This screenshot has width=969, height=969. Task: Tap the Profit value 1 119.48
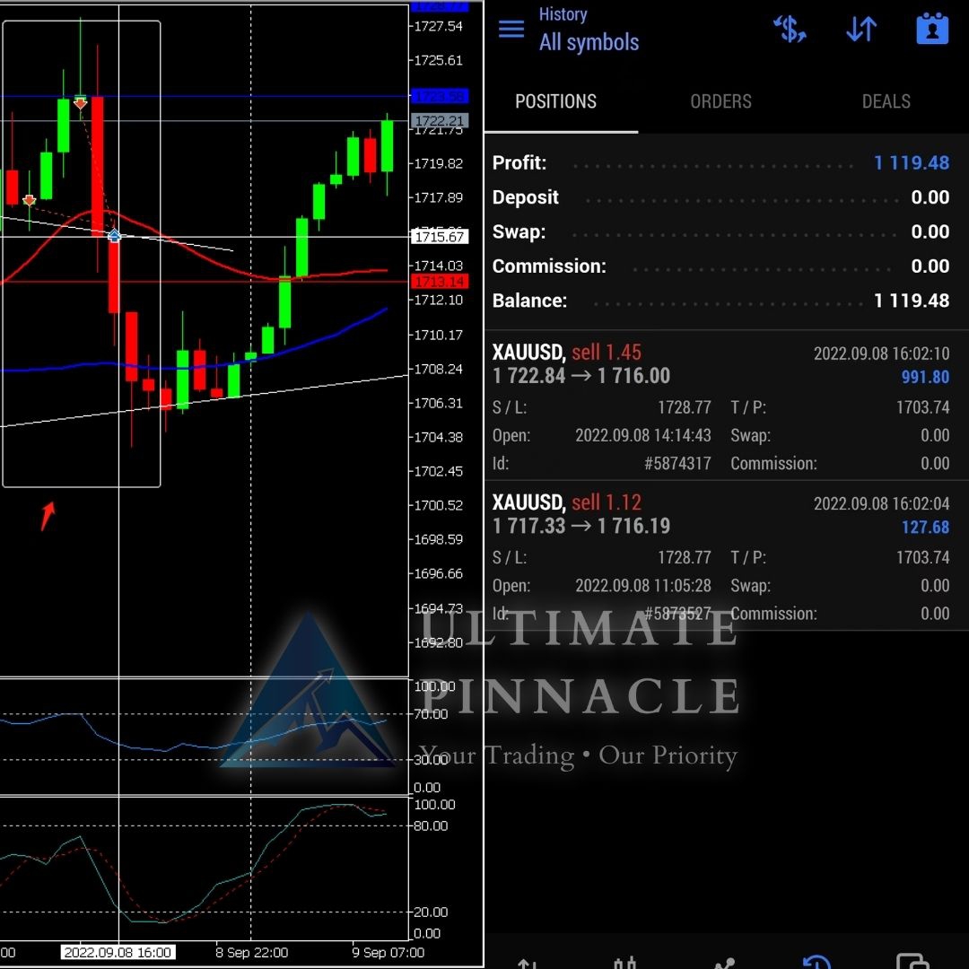[x=911, y=162]
